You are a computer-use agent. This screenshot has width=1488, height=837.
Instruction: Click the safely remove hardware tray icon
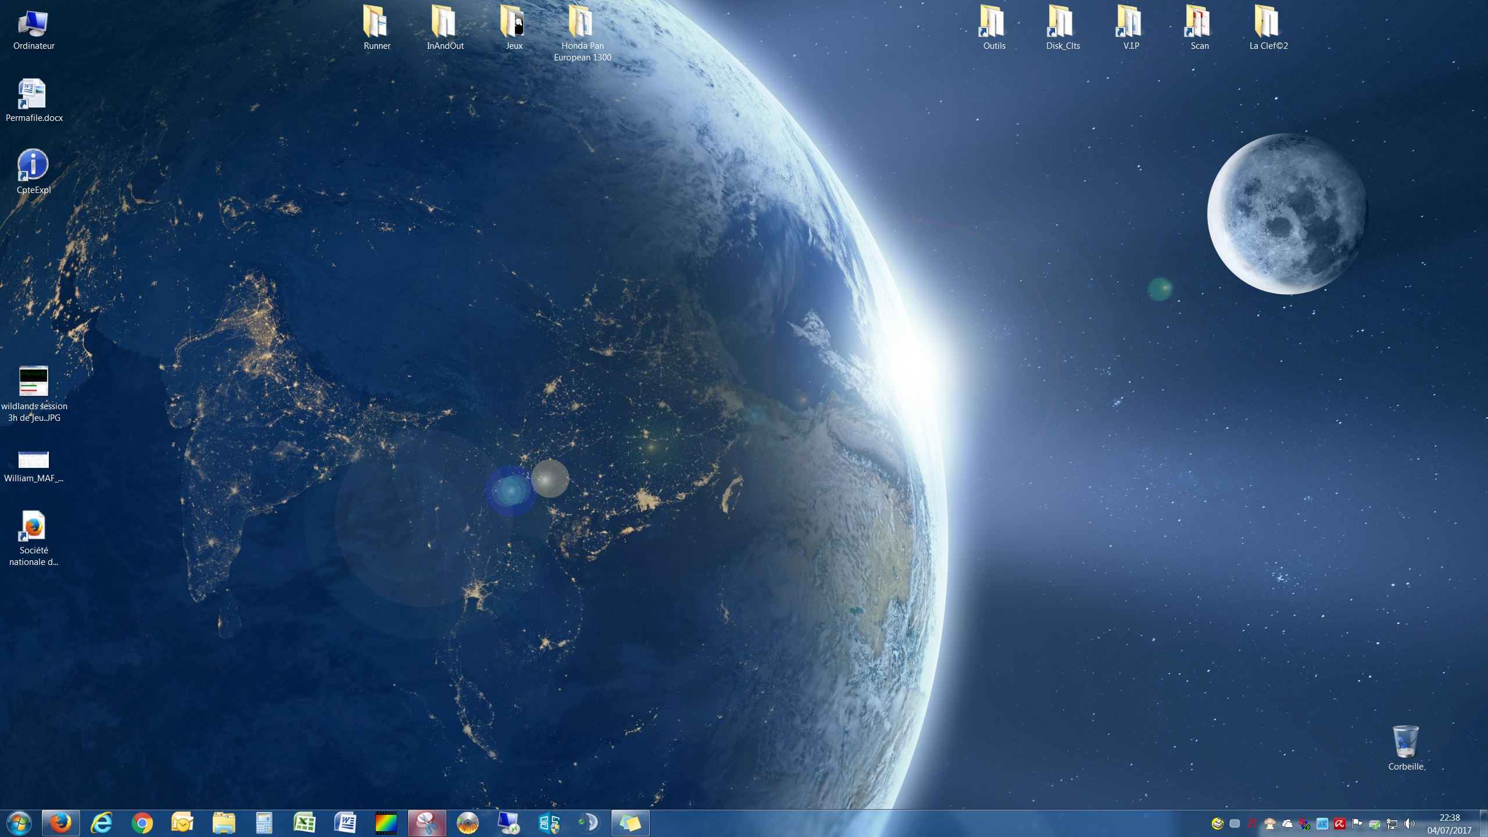point(1375,824)
